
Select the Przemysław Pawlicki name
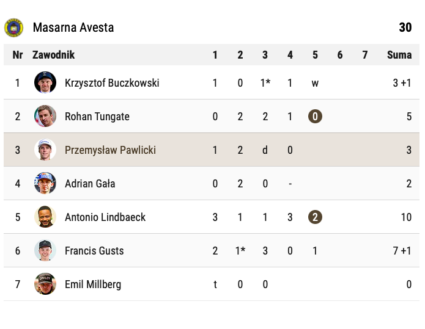tap(111, 150)
